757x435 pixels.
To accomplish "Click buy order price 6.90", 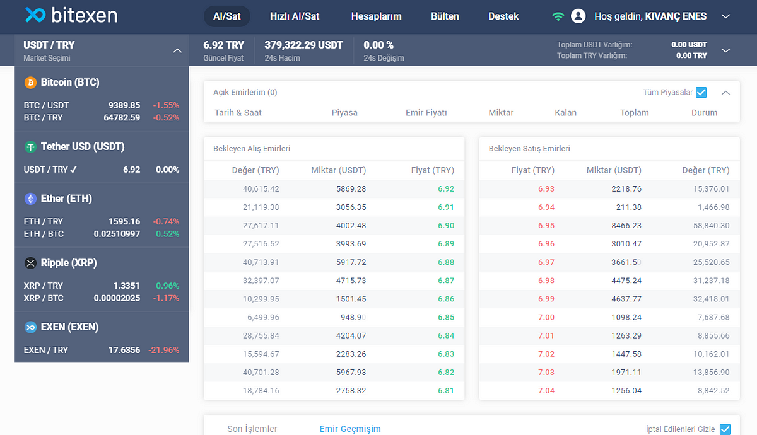I will (x=446, y=225).
